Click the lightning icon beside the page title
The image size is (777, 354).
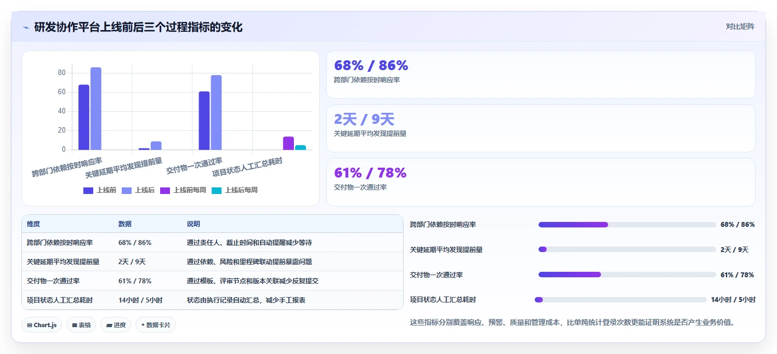(x=26, y=27)
